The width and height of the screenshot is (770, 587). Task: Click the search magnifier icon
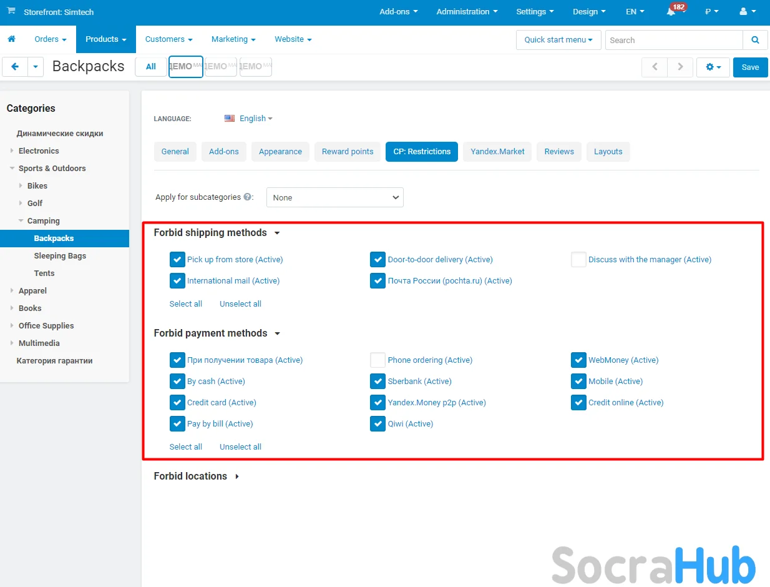pyautogui.click(x=755, y=40)
